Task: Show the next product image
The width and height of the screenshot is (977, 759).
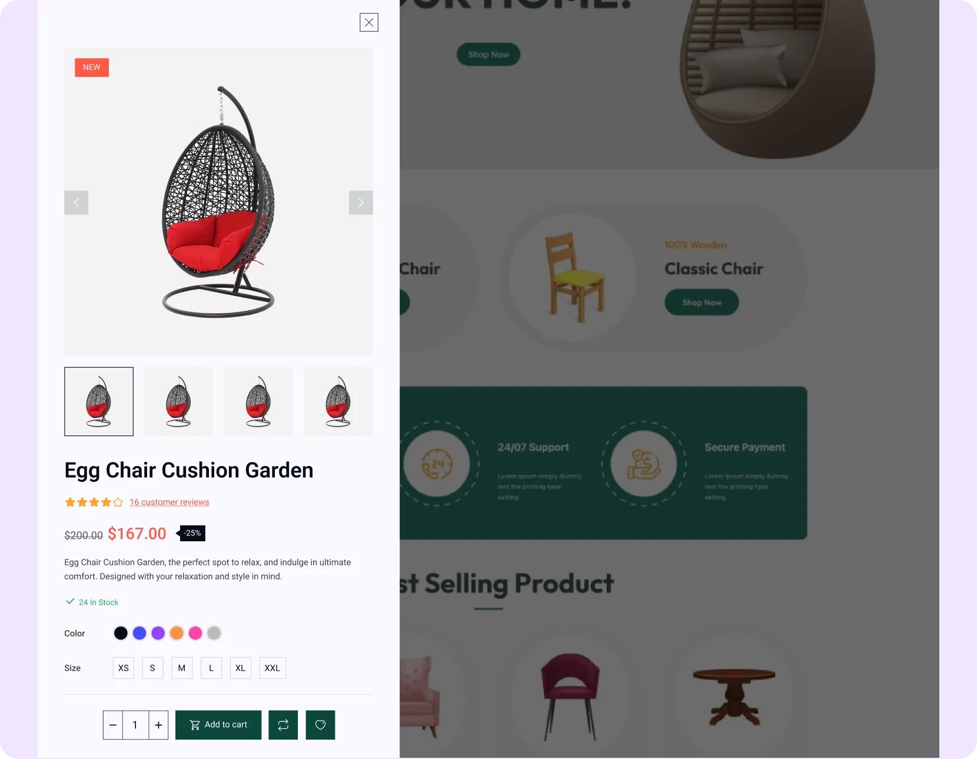Action: pyautogui.click(x=361, y=202)
